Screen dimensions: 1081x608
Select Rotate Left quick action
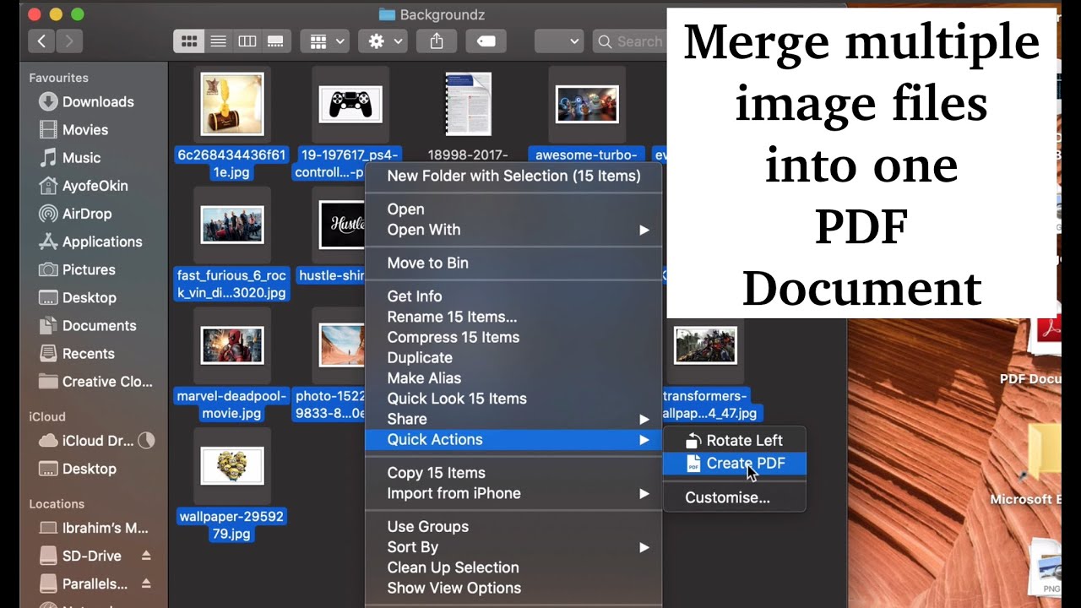734,440
